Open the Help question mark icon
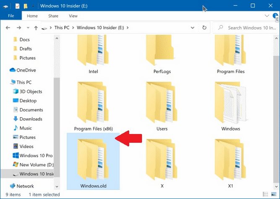Screen dimensions: 280x199 pyautogui.click(x=275, y=16)
